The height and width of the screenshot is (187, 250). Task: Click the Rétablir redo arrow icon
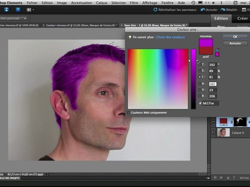click(x=223, y=10)
